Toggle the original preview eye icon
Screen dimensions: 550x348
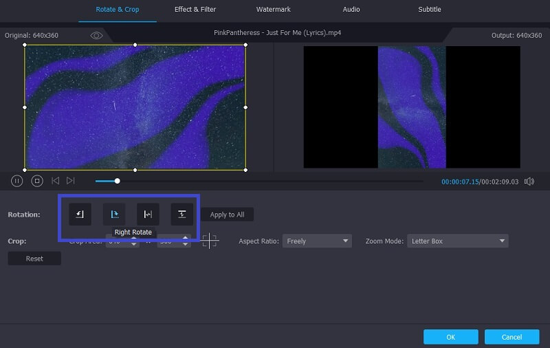(x=96, y=35)
